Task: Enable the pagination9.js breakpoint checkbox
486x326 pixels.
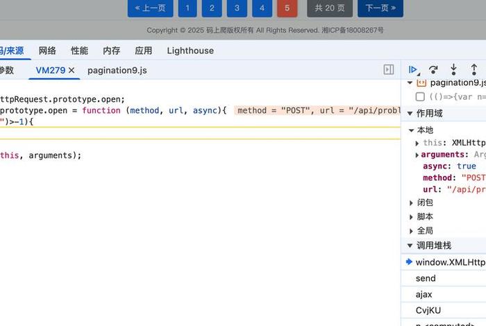Action: point(420,97)
